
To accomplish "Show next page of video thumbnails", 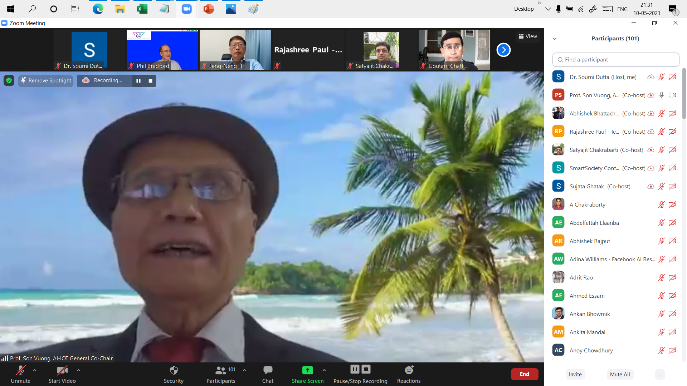I will (503, 50).
